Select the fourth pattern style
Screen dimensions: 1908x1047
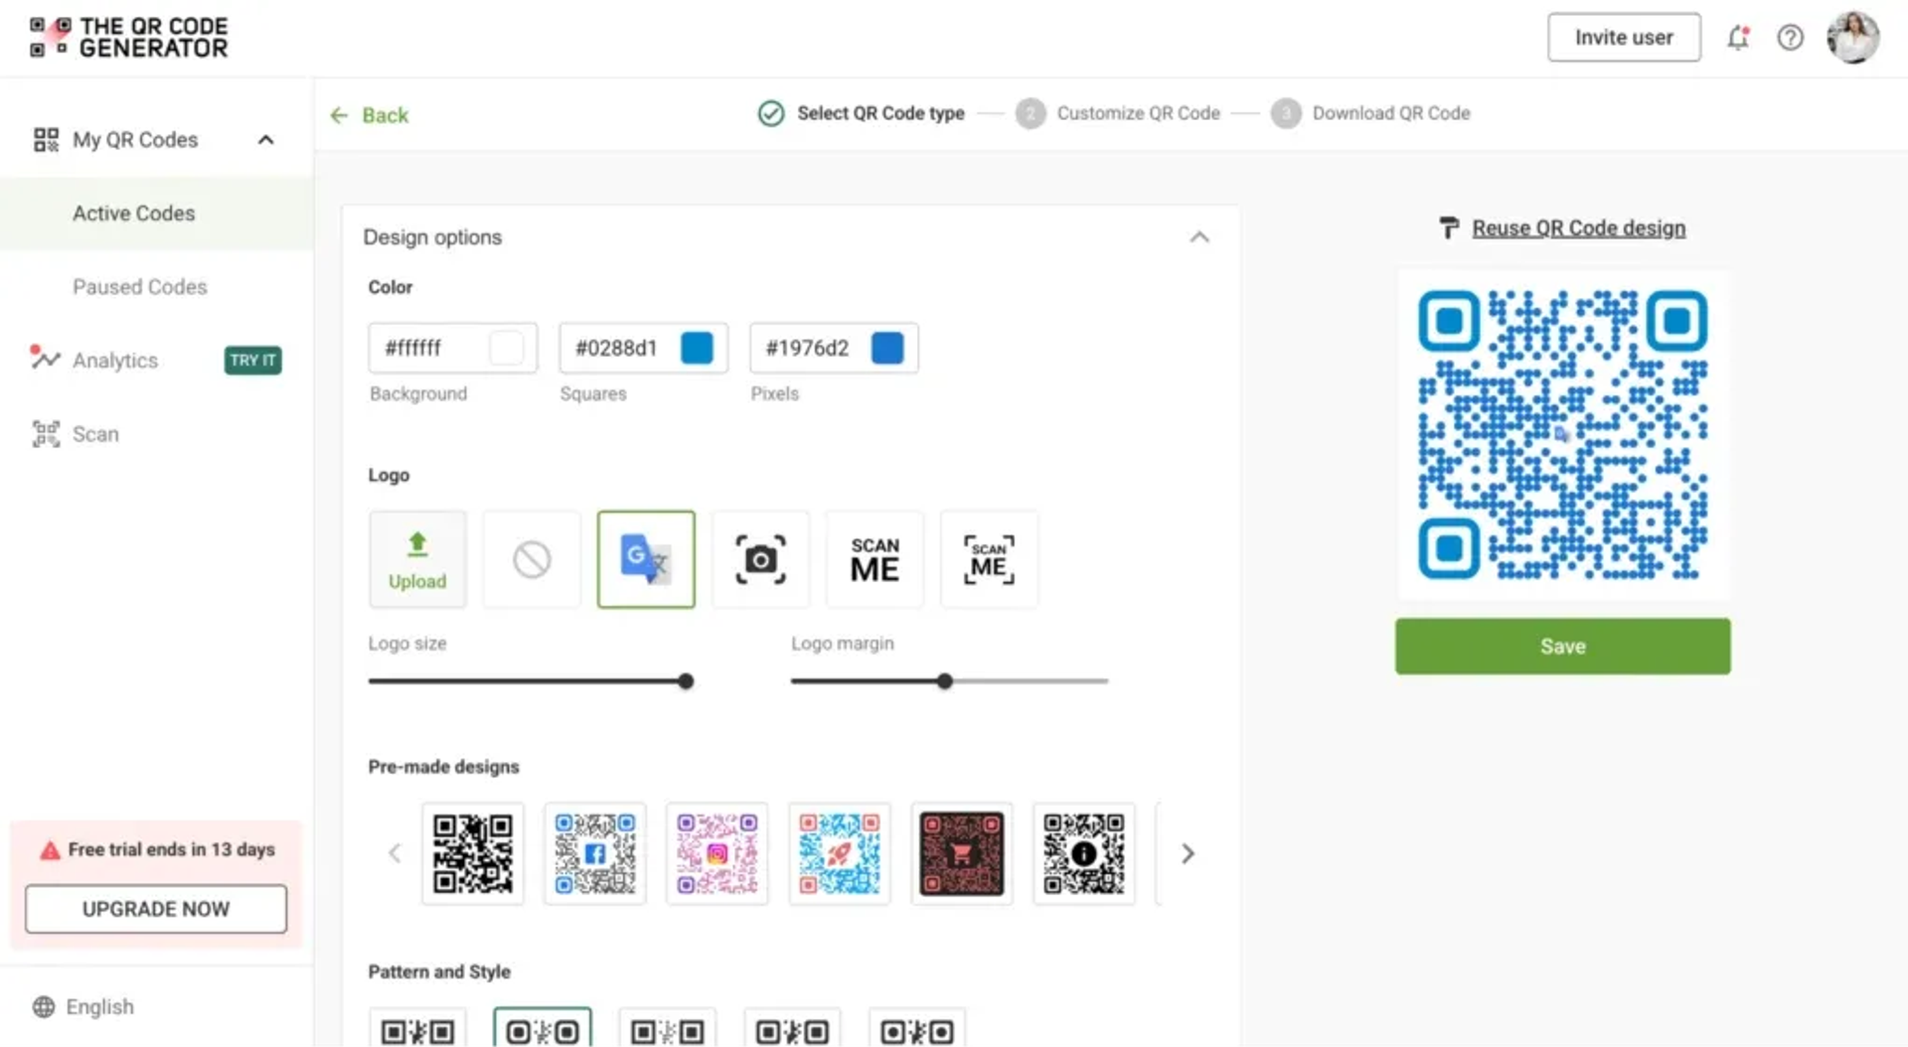(792, 1029)
